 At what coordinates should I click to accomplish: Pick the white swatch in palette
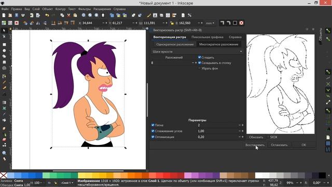258,176
